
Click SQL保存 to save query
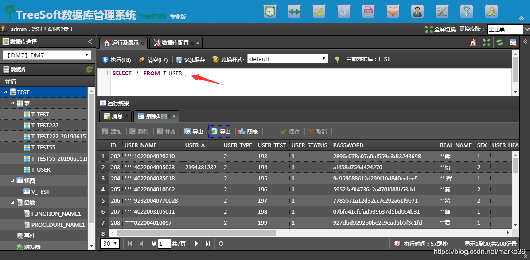pyautogui.click(x=191, y=60)
